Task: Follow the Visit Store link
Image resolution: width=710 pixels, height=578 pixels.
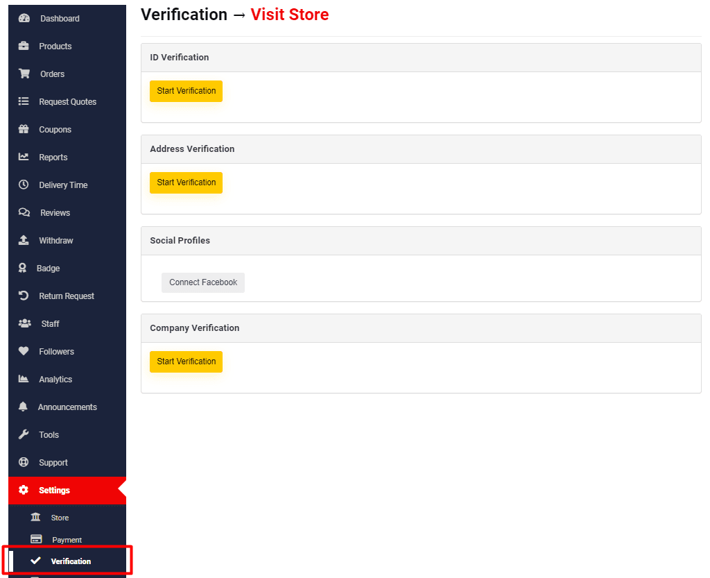Action: [x=289, y=15]
